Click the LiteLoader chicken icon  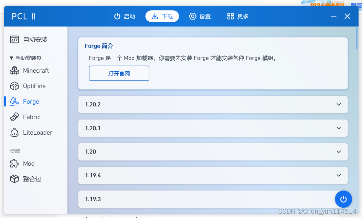(x=14, y=133)
